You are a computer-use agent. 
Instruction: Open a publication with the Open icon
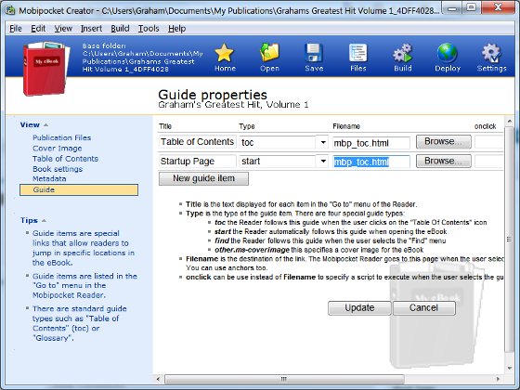click(x=269, y=53)
